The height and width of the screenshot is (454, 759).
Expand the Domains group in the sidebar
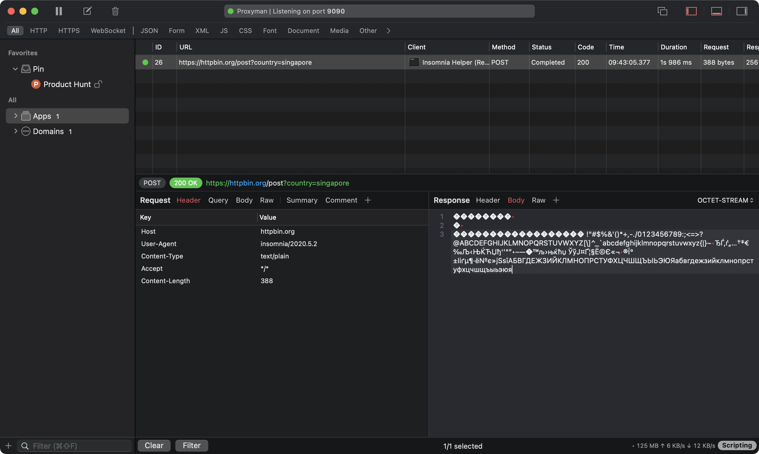[x=15, y=131]
